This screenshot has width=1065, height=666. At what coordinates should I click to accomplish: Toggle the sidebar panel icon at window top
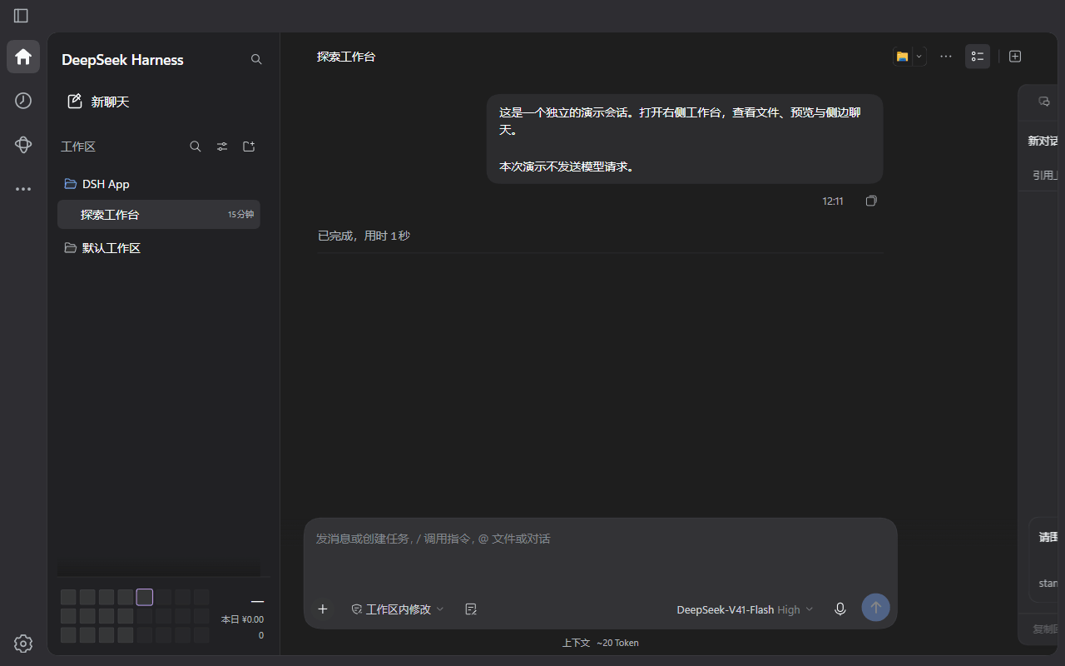coord(21,16)
